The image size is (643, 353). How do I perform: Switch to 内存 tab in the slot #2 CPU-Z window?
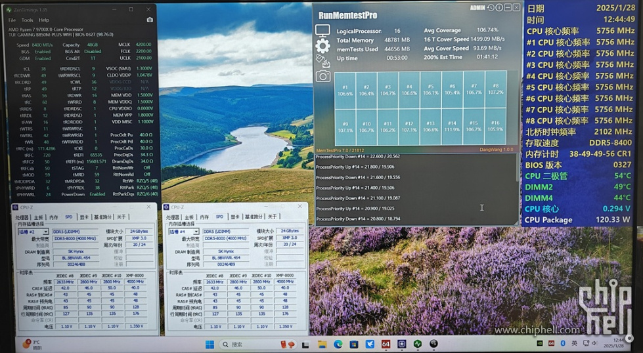click(x=54, y=217)
